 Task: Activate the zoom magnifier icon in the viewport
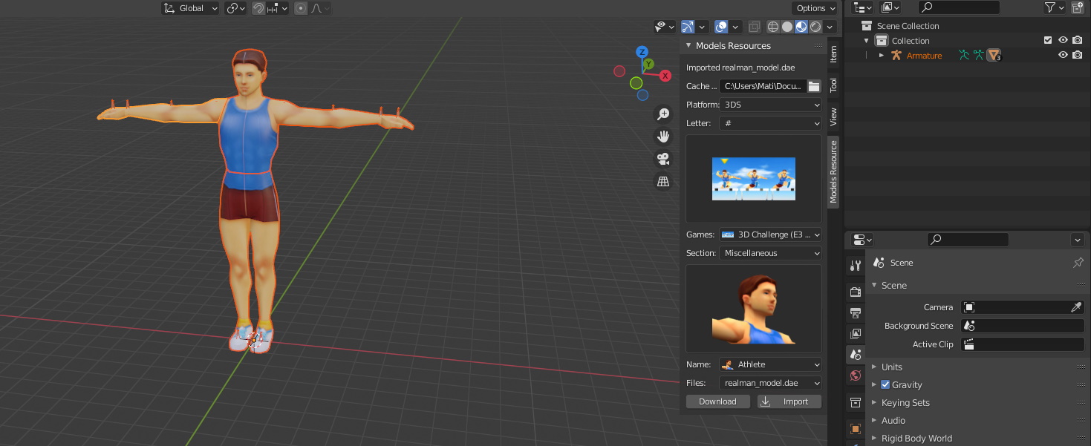[663, 114]
